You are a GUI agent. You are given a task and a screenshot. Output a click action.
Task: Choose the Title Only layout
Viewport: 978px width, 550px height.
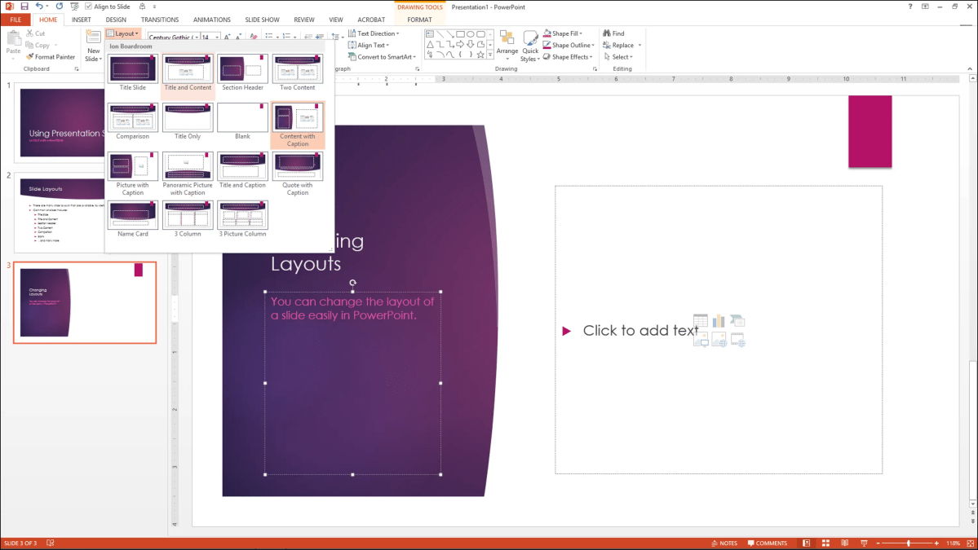(x=188, y=121)
